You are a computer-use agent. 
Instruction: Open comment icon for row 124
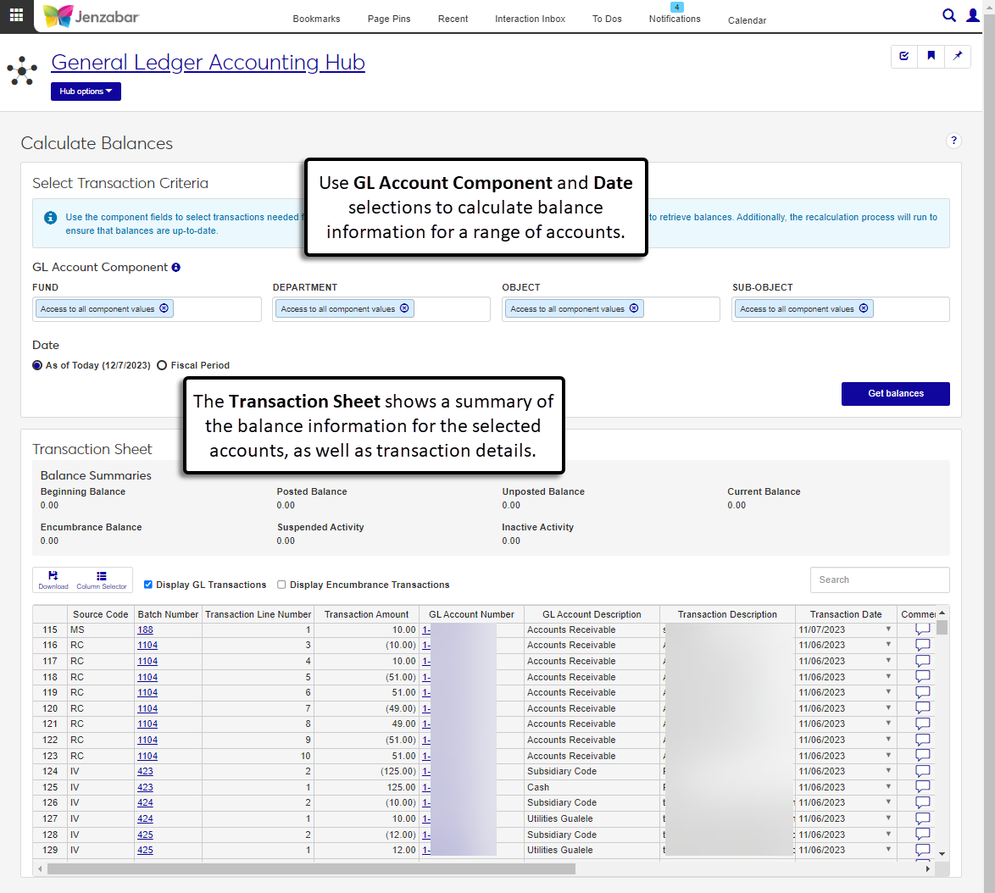923,771
